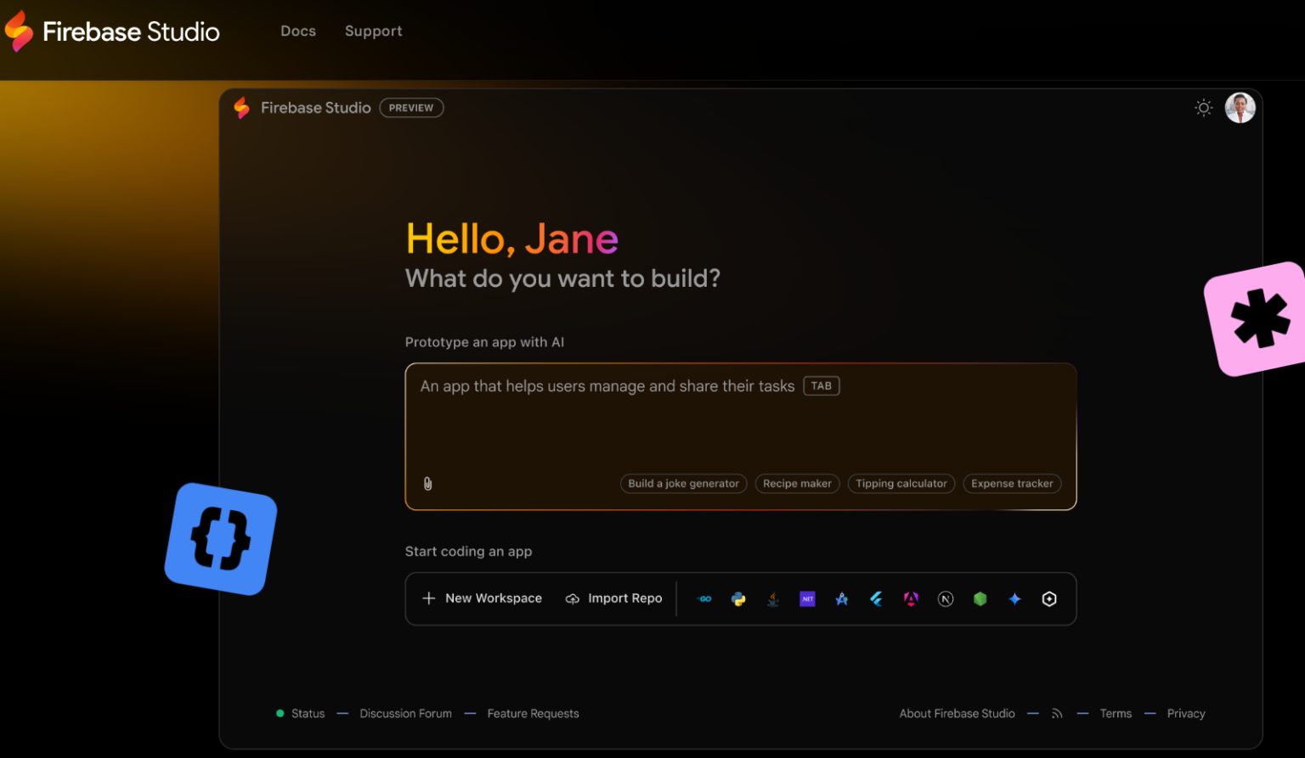The height and width of the screenshot is (758, 1305).
Task: Open the RSS feed icon in footer
Action: [1058, 713]
